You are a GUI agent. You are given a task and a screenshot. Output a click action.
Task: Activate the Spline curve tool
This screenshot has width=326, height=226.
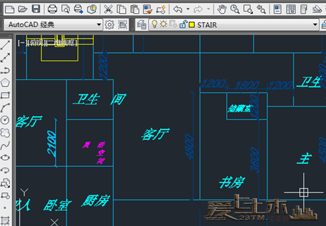tap(5, 145)
